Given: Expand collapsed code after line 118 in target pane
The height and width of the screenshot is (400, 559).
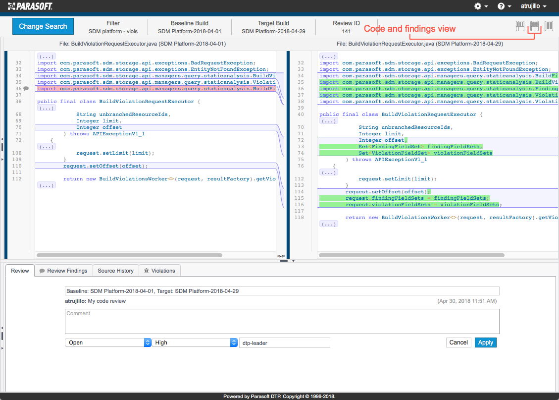Looking at the screenshot, I should click(x=329, y=224).
